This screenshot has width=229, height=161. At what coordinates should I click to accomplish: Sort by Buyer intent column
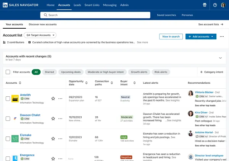click(134, 83)
